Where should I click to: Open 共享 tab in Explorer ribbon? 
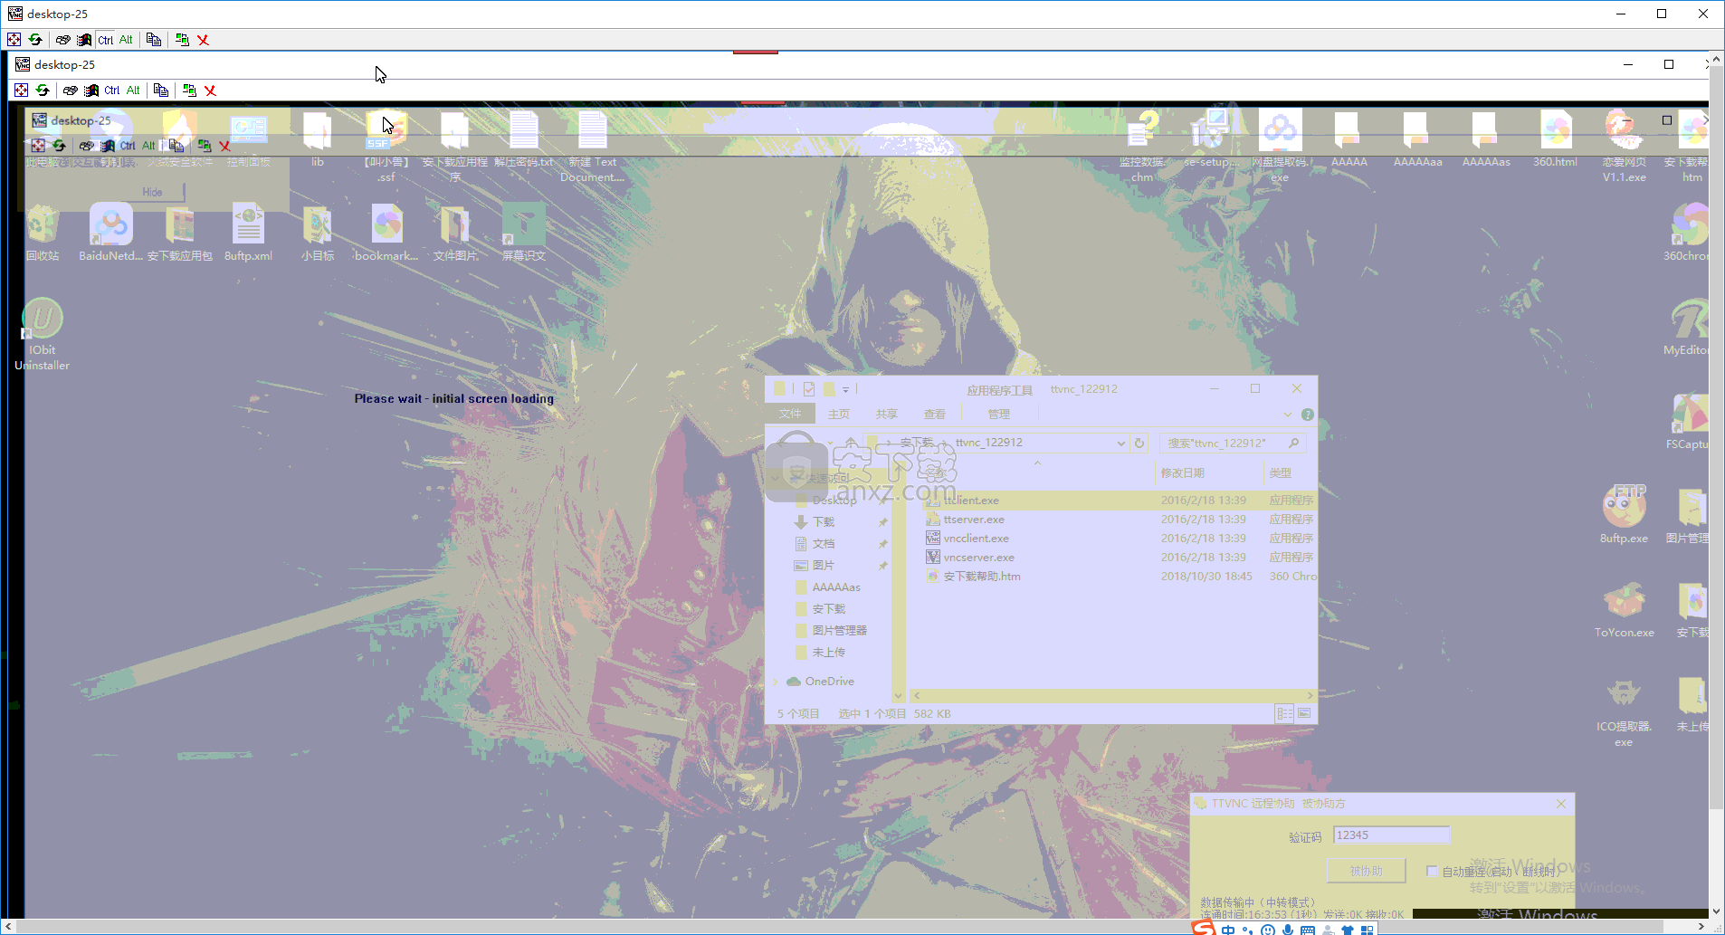point(886,414)
